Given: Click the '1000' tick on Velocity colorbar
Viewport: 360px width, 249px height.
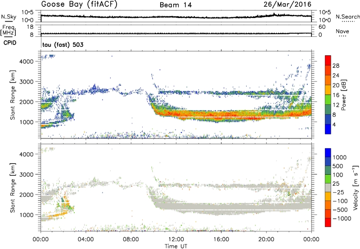Looking at the screenshot, I should click(340, 157).
